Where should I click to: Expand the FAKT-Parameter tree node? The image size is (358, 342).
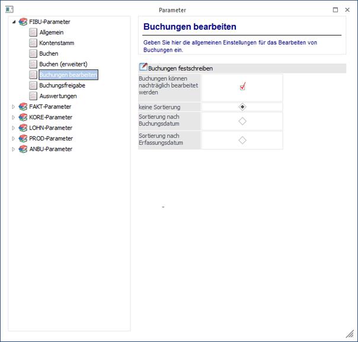point(14,107)
